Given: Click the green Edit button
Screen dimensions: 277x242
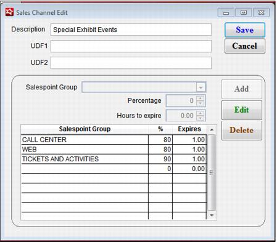Looking at the screenshot, I should [242, 110].
